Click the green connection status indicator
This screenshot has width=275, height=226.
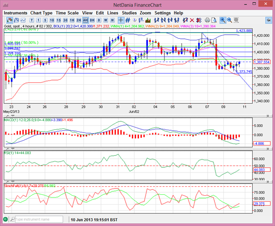(5, 219)
